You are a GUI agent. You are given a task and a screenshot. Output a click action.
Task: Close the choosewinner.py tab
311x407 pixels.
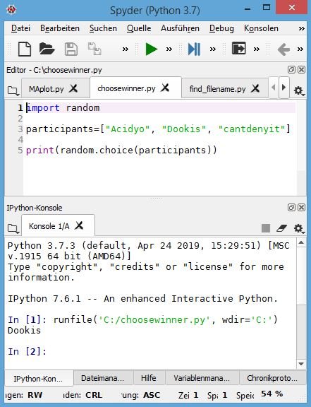click(x=165, y=88)
